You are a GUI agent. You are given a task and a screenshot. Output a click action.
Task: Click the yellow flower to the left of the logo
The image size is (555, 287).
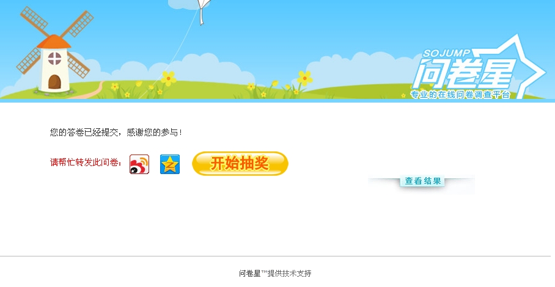pyautogui.click(x=305, y=78)
